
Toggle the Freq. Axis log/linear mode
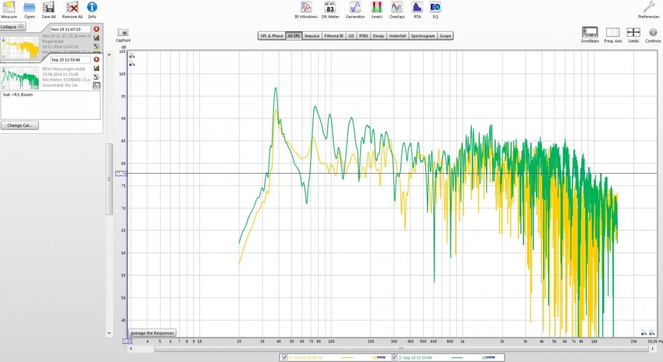[613, 35]
